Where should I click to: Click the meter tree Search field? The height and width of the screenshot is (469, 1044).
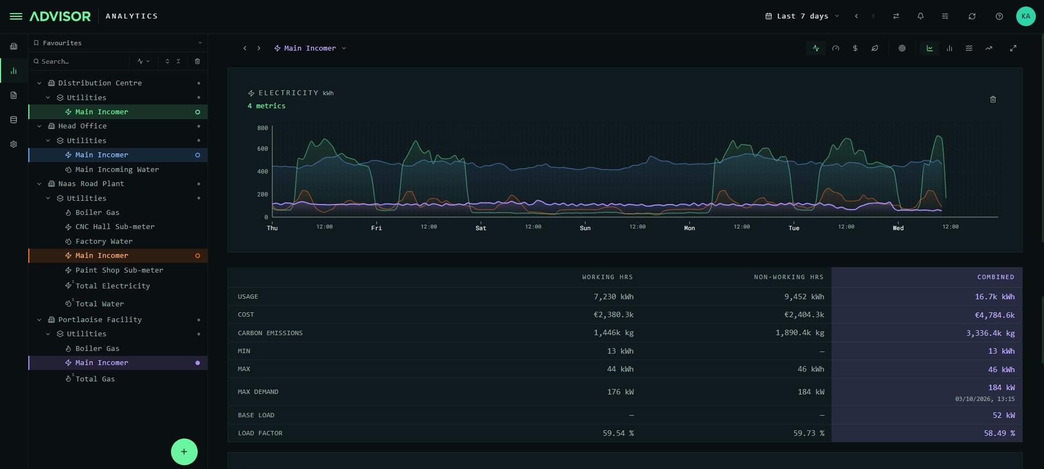click(x=80, y=61)
